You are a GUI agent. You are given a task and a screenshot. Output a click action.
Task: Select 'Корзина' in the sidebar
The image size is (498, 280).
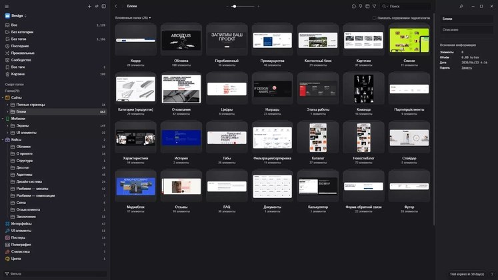(x=19, y=74)
